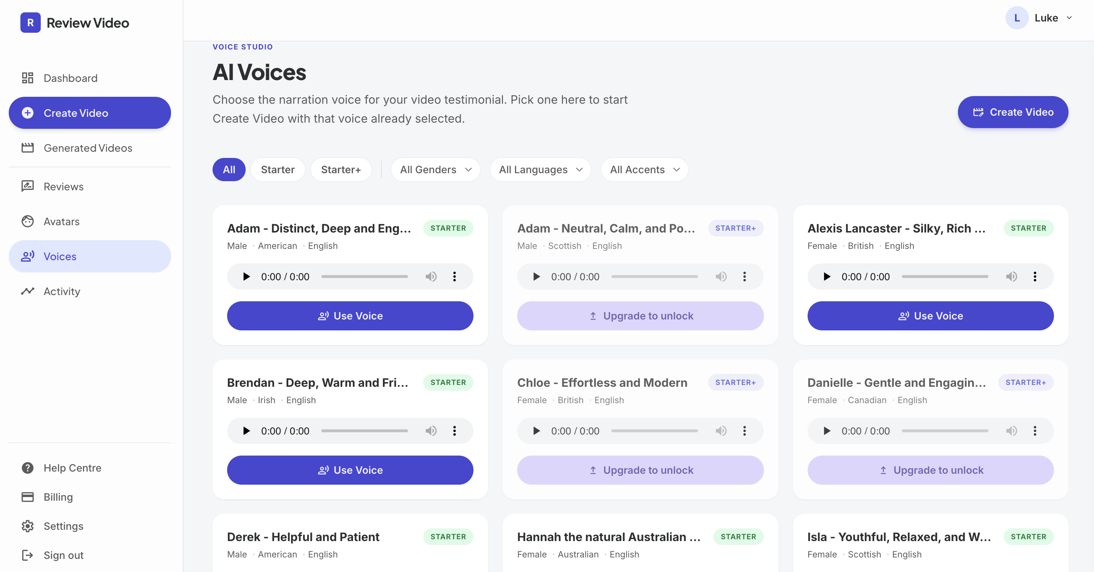The image size is (1094, 572).
Task: Mute the Chloe audio player
Action: [x=721, y=431]
